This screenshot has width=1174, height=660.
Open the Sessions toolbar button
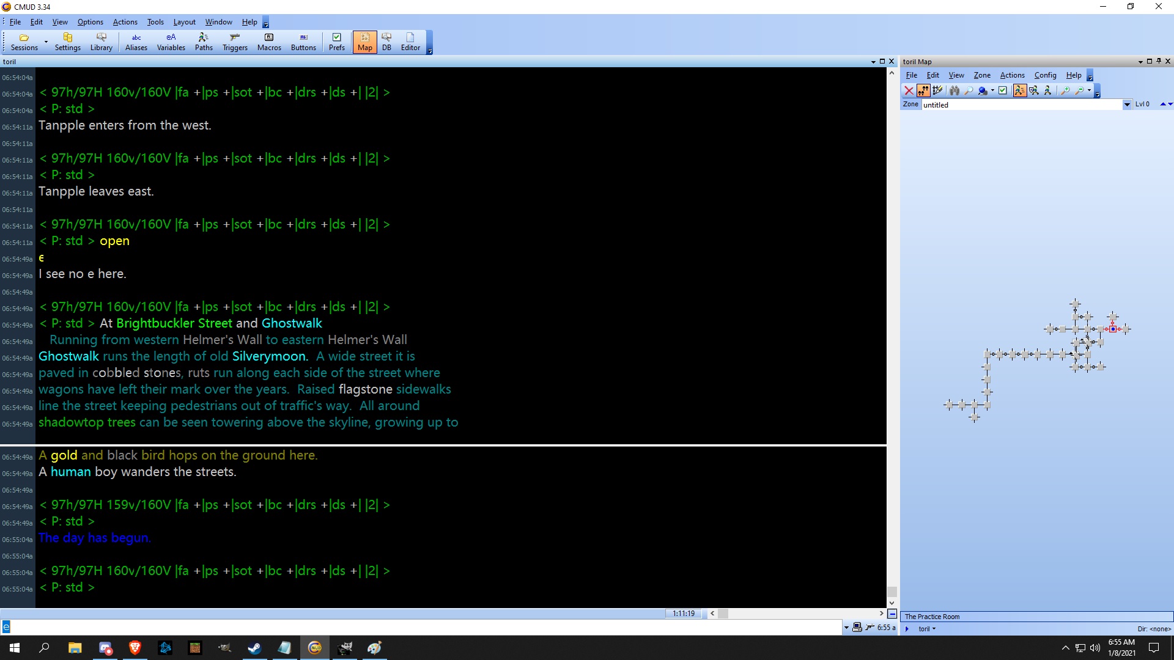click(24, 42)
